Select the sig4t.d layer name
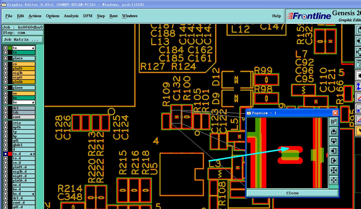 (24, 176)
